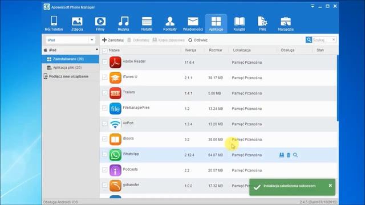Click the Kopia zapasowa backup button
The image size is (365, 205).
point(168,40)
